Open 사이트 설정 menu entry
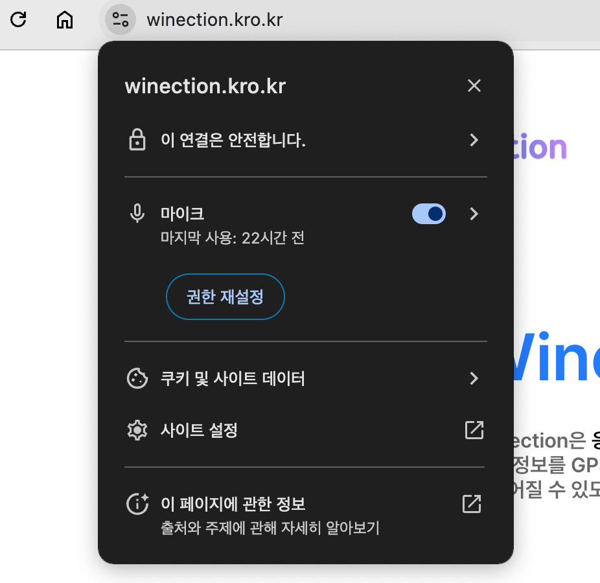This screenshot has height=583, width=600. (305, 430)
